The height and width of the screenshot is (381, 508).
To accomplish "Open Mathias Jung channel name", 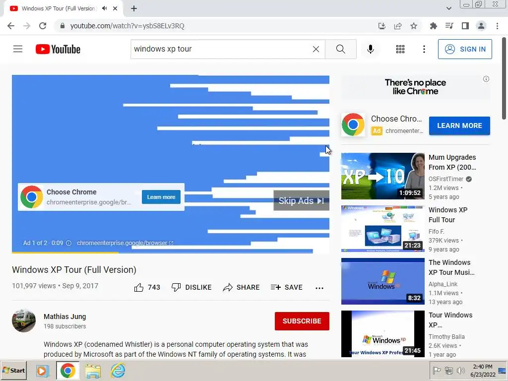I will coord(65,317).
